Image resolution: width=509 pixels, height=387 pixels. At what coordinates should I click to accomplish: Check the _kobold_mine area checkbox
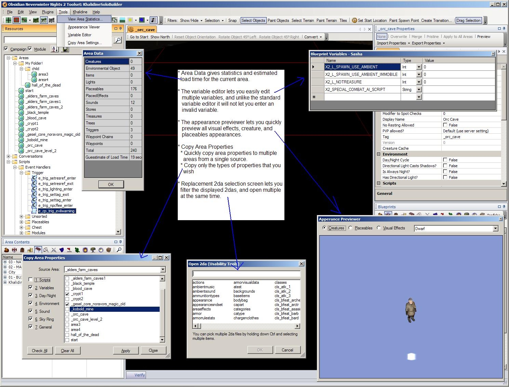[x=67, y=309]
